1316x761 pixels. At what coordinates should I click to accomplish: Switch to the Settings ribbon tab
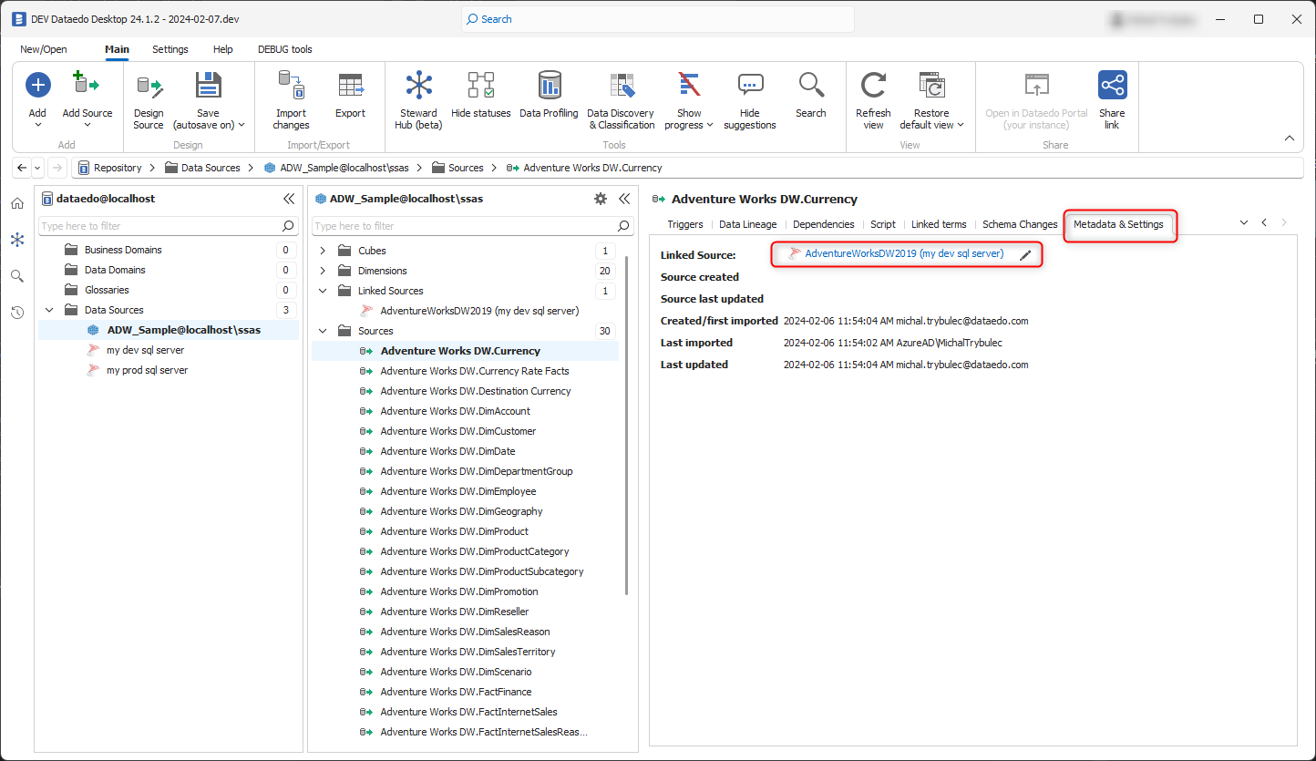pyautogui.click(x=170, y=49)
